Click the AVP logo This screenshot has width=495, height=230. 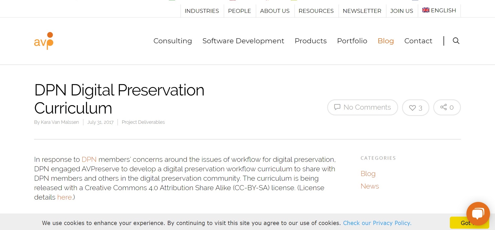(44, 41)
